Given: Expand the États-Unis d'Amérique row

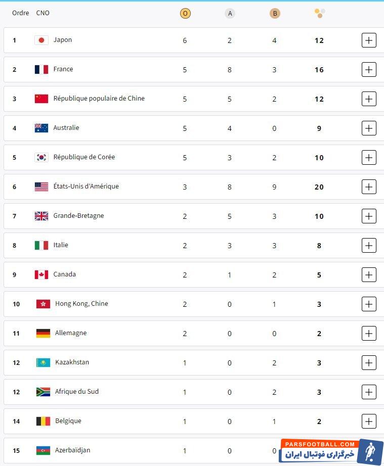Looking at the screenshot, I should (369, 187).
